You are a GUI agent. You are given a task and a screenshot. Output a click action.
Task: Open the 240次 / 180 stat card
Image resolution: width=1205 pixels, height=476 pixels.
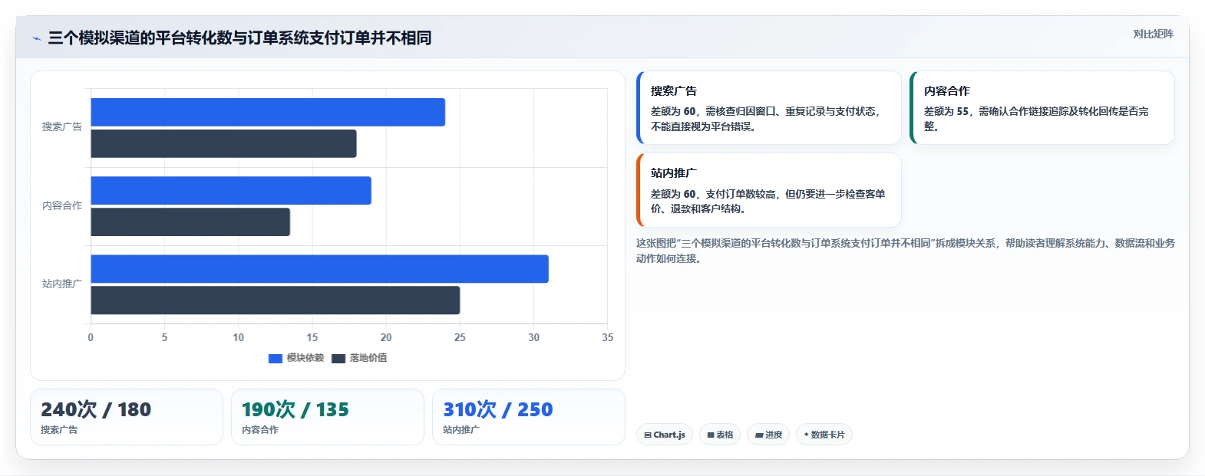[x=127, y=417]
